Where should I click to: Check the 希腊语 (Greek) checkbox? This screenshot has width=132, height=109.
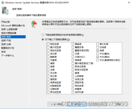point(73,89)
